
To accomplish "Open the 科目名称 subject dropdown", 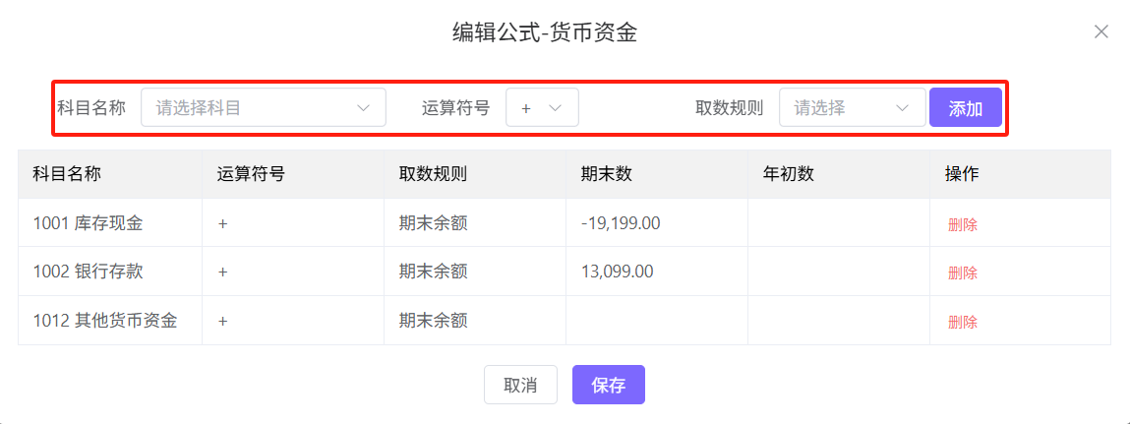I will click(x=263, y=108).
